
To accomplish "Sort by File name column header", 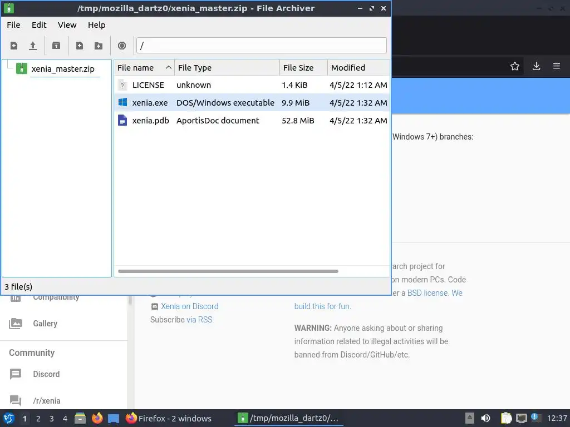I will point(144,67).
